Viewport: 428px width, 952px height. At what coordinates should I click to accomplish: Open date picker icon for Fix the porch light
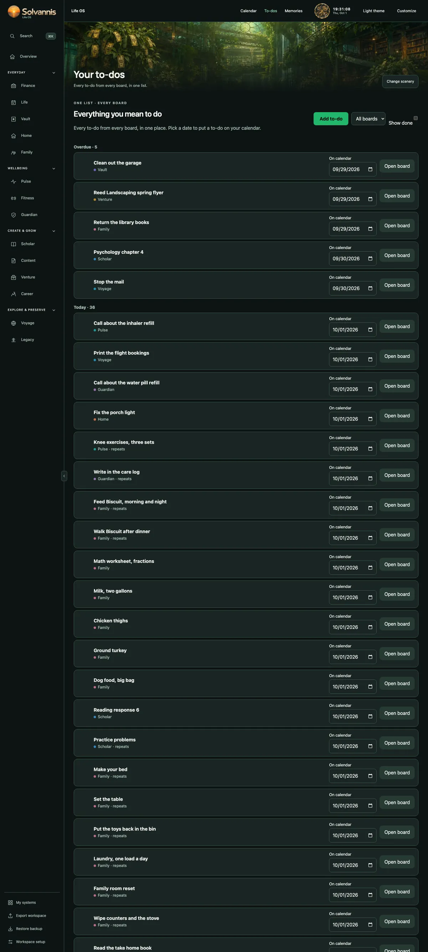(370, 419)
